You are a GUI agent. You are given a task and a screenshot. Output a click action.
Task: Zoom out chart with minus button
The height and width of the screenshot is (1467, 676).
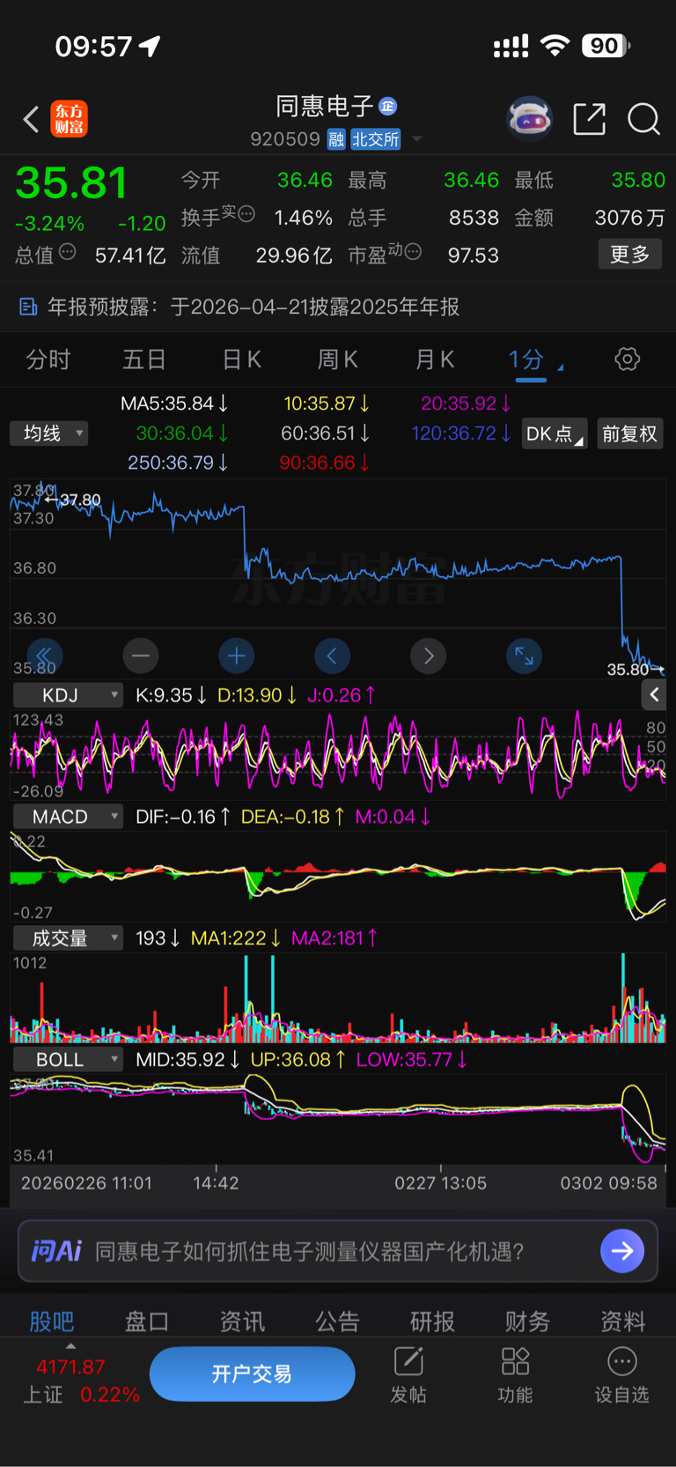pyautogui.click(x=141, y=656)
